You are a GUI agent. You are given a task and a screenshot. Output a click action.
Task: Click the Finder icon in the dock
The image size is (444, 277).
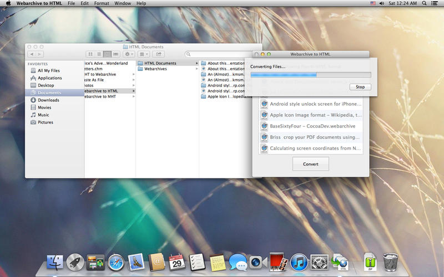56,263
